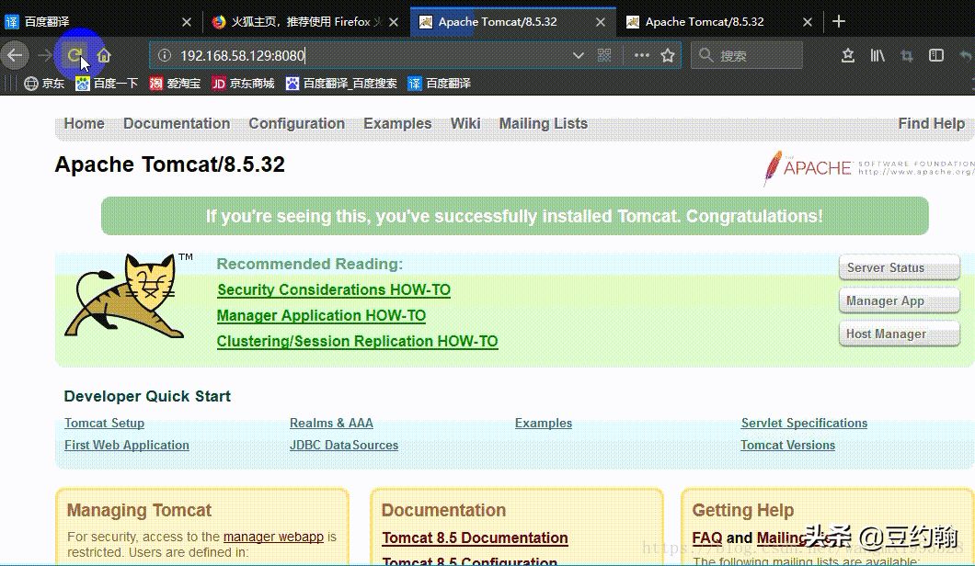This screenshot has width=975, height=566.
Task: Open the 京东商城 bookmark
Action: pyautogui.click(x=243, y=84)
